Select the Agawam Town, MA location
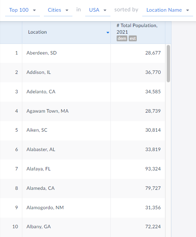Screen dimensions: 196x237 tap(48, 111)
